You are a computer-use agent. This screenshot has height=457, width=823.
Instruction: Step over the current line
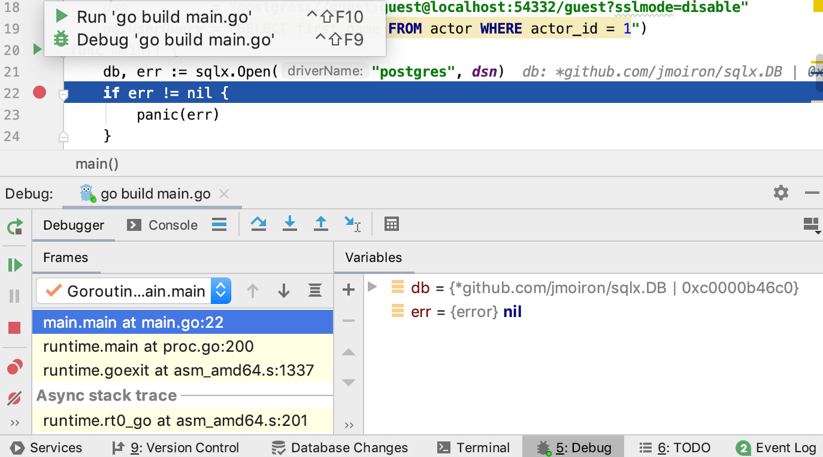point(258,223)
